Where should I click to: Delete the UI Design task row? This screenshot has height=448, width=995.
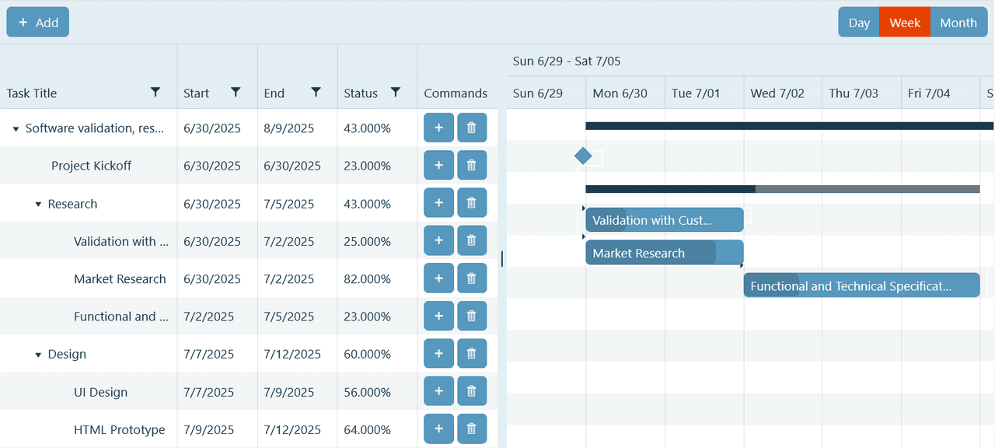pyautogui.click(x=472, y=391)
